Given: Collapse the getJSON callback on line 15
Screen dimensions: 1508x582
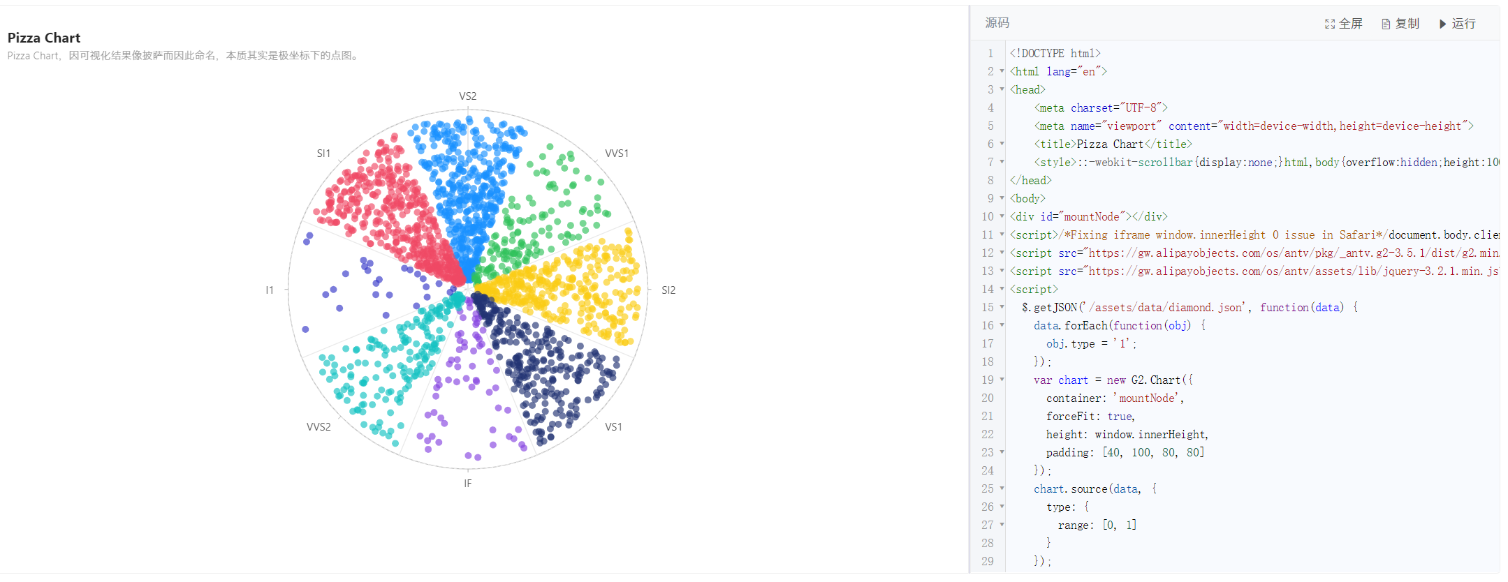Looking at the screenshot, I should 1002,307.
